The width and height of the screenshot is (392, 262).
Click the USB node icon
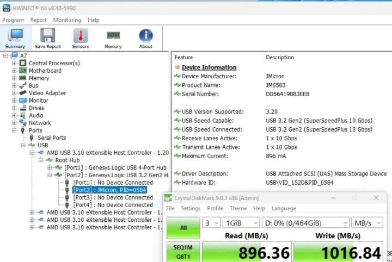[x=32, y=145]
